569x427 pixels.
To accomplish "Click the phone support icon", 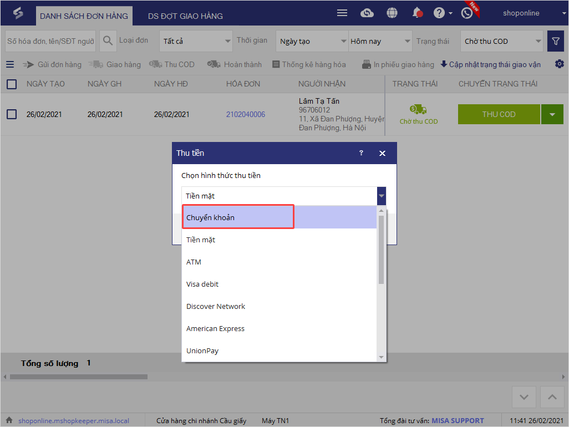I will pyautogui.click(x=466, y=13).
